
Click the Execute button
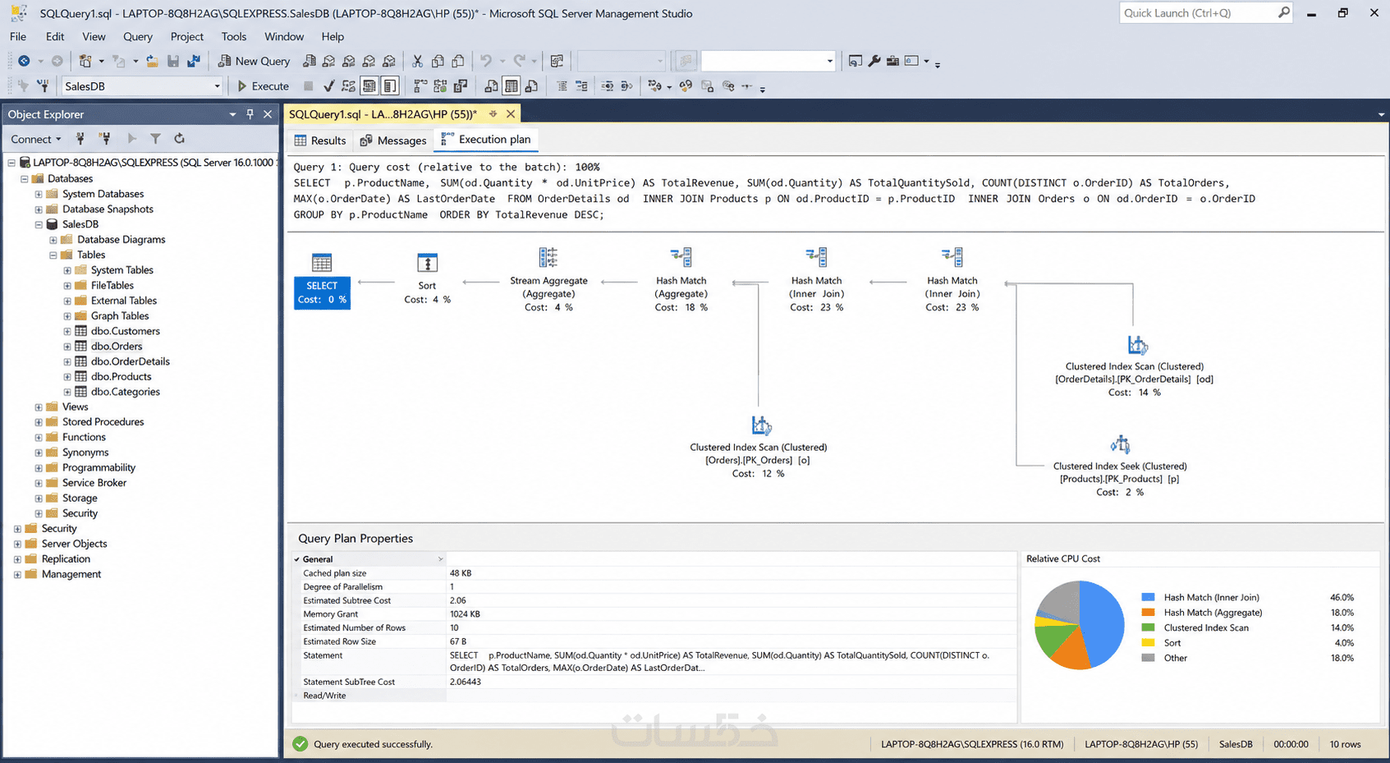(x=263, y=85)
